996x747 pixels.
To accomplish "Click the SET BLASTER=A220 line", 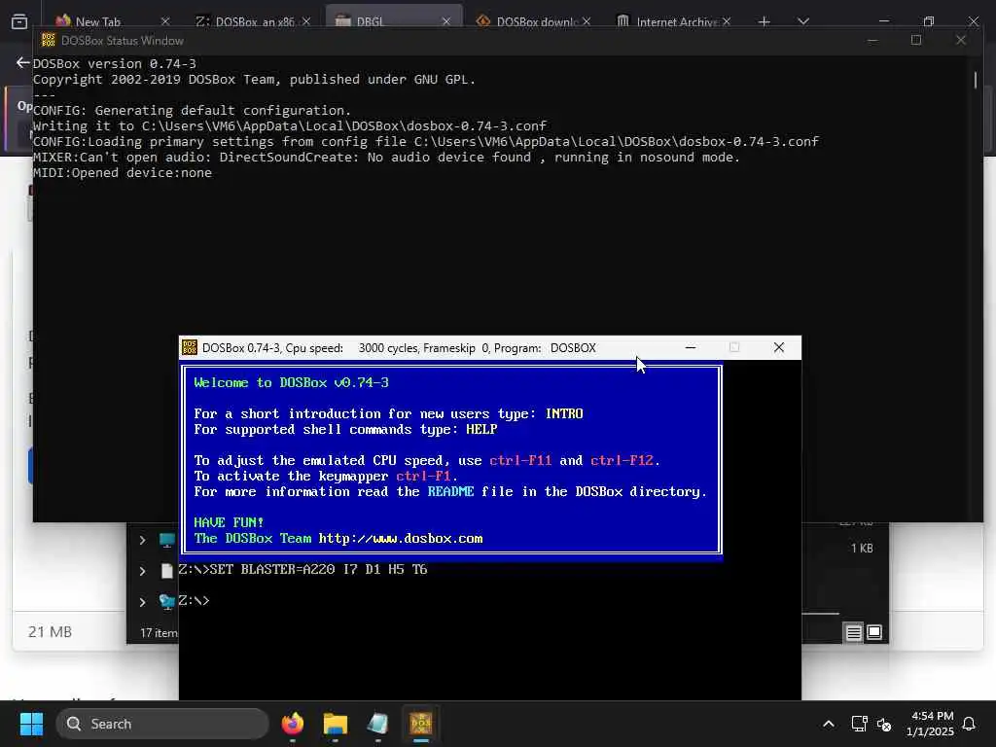I will click(x=303, y=569).
